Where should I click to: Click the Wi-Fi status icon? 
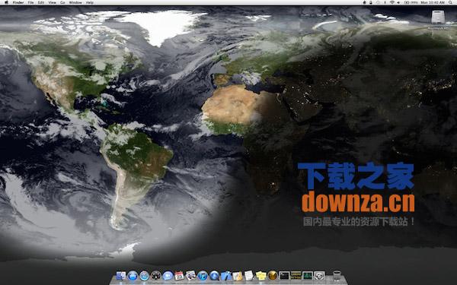point(392,2)
